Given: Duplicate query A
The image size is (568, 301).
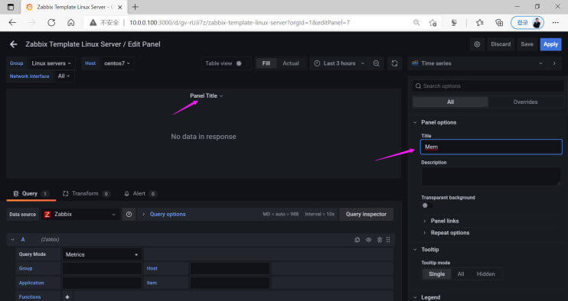Looking at the screenshot, I should tap(357, 240).
